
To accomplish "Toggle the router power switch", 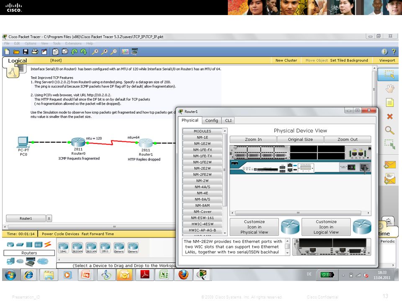I will pos(351,167).
